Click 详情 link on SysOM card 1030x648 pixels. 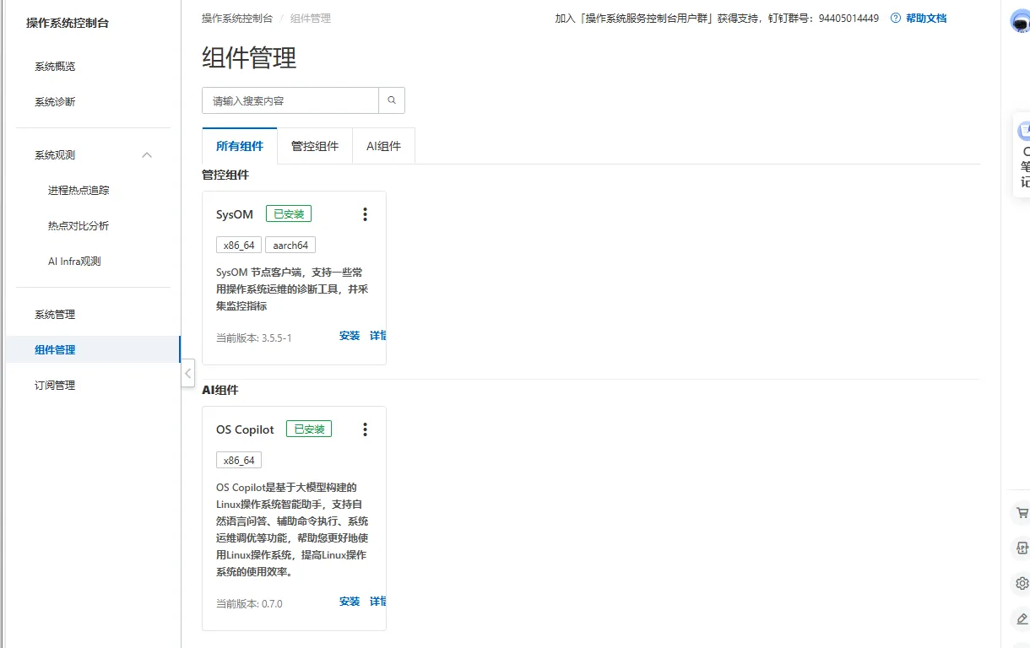[x=378, y=336]
